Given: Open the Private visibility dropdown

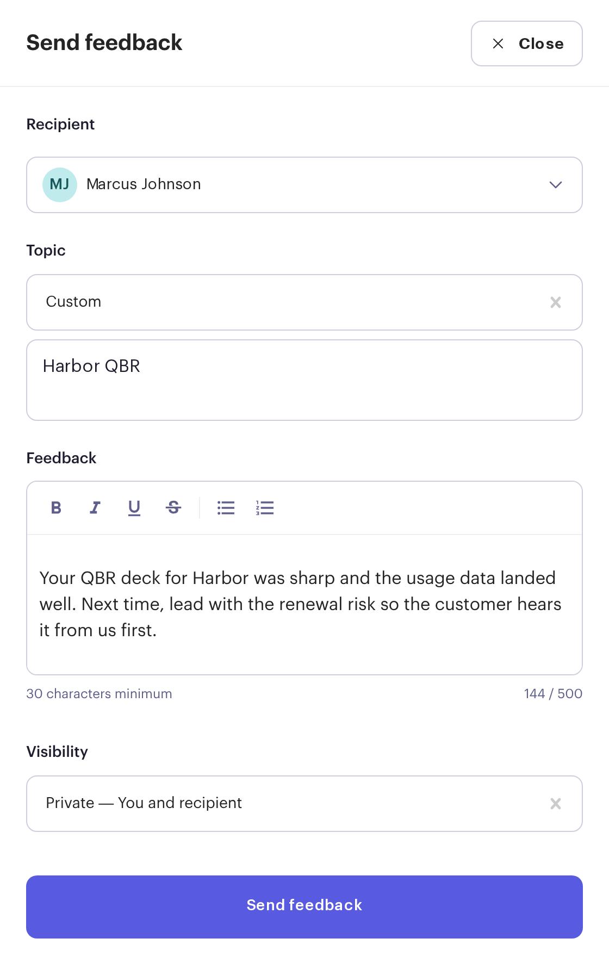Looking at the screenshot, I should click(x=304, y=804).
